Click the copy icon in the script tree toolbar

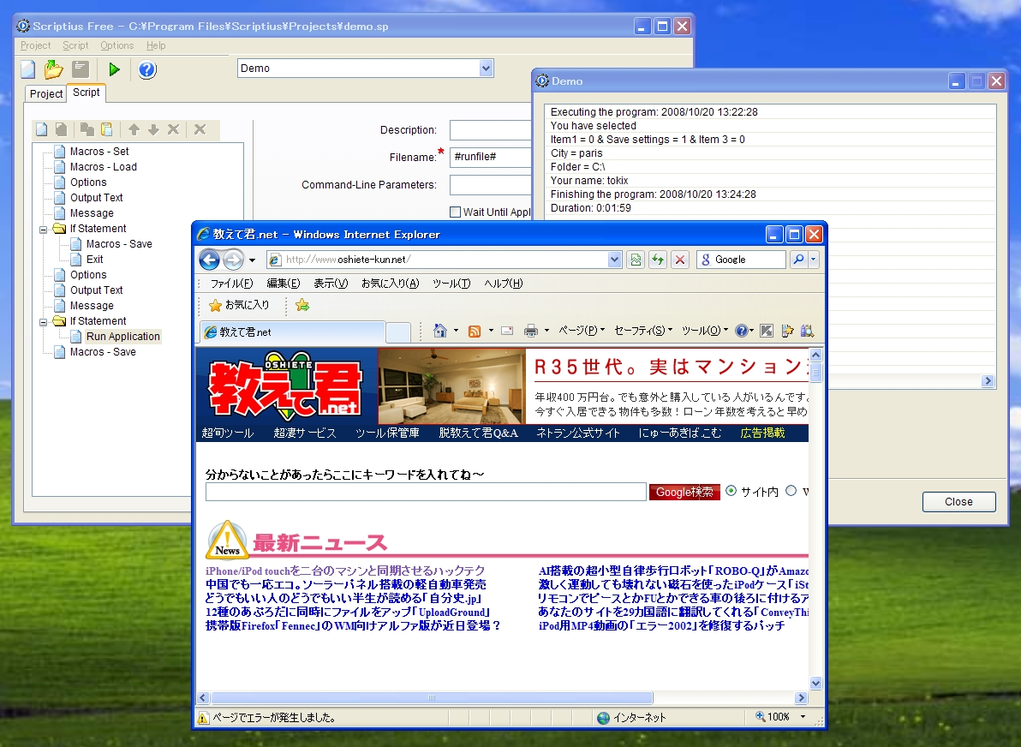point(87,129)
